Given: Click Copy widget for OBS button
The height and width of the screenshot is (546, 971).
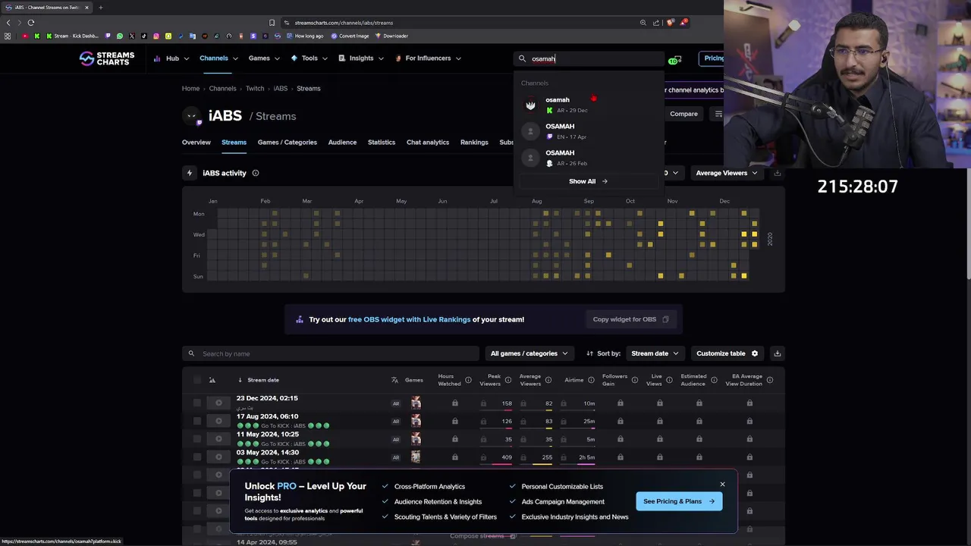Looking at the screenshot, I should pyautogui.click(x=630, y=319).
